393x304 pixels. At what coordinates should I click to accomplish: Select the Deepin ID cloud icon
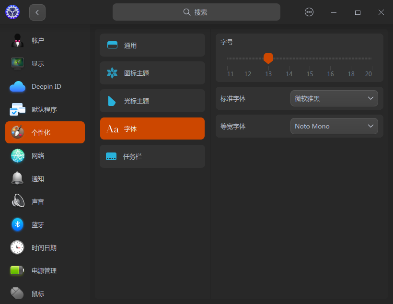tap(17, 86)
